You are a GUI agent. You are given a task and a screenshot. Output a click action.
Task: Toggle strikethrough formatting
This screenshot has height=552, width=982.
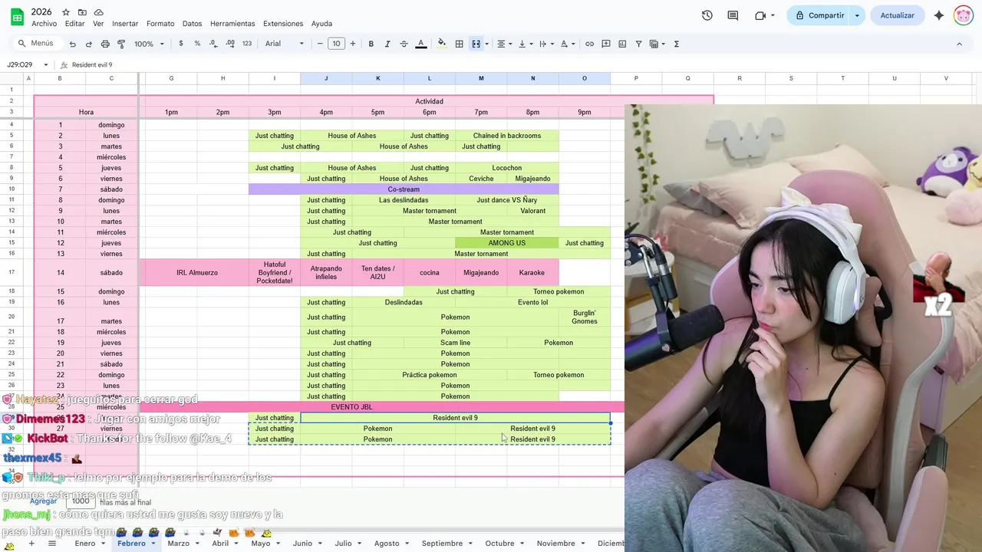click(x=404, y=44)
